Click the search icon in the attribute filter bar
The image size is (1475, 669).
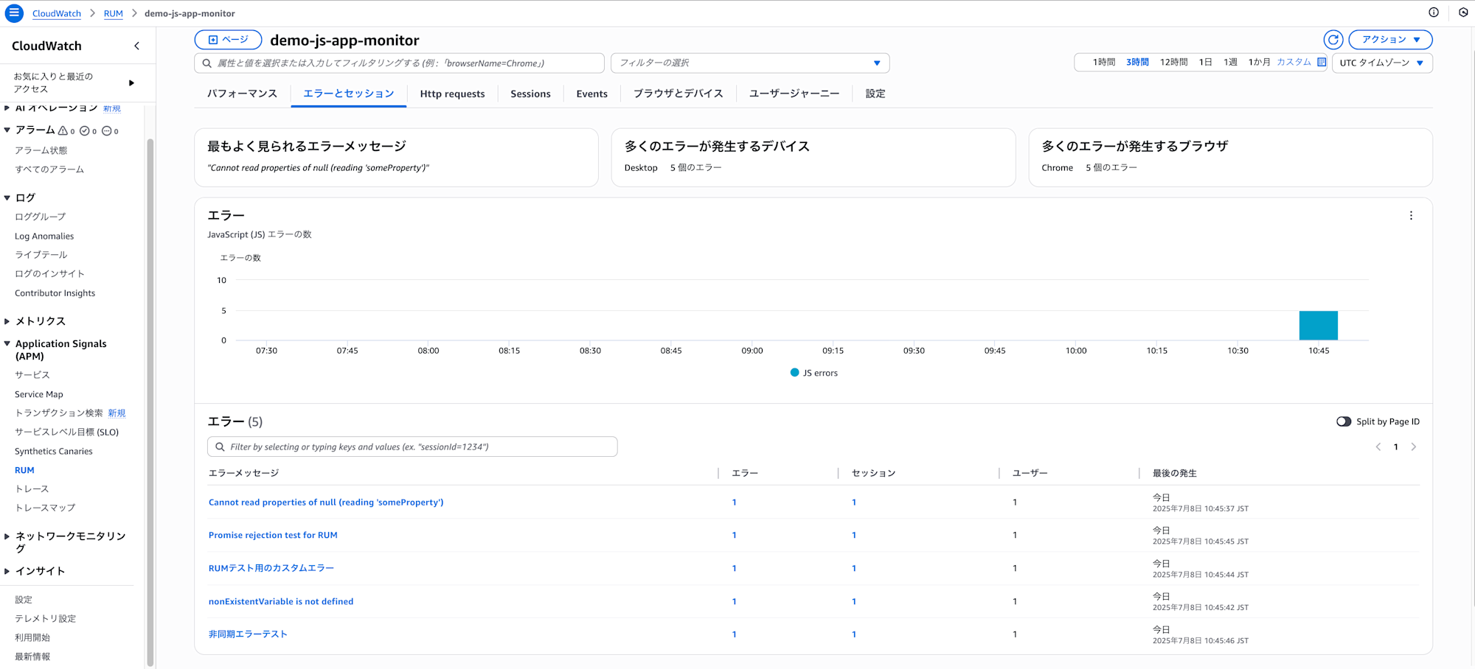click(x=207, y=63)
